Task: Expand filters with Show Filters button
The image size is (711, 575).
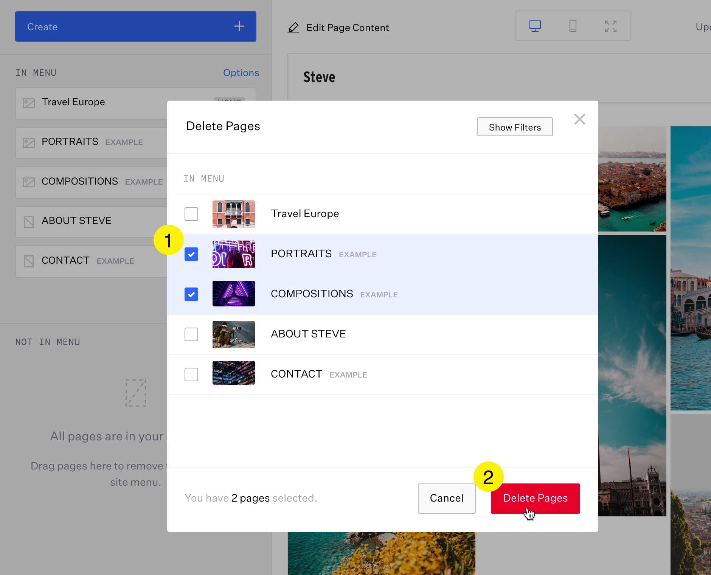Action: [x=515, y=127]
